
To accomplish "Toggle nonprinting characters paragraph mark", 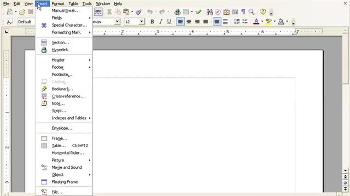I will (243, 12).
